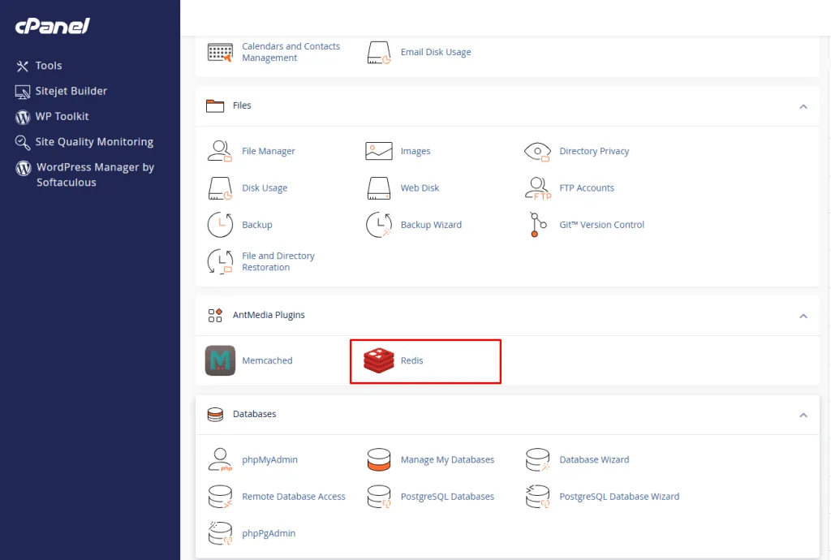Image resolution: width=831 pixels, height=560 pixels.
Task: Click the Redis plugin icon
Action: (378, 361)
